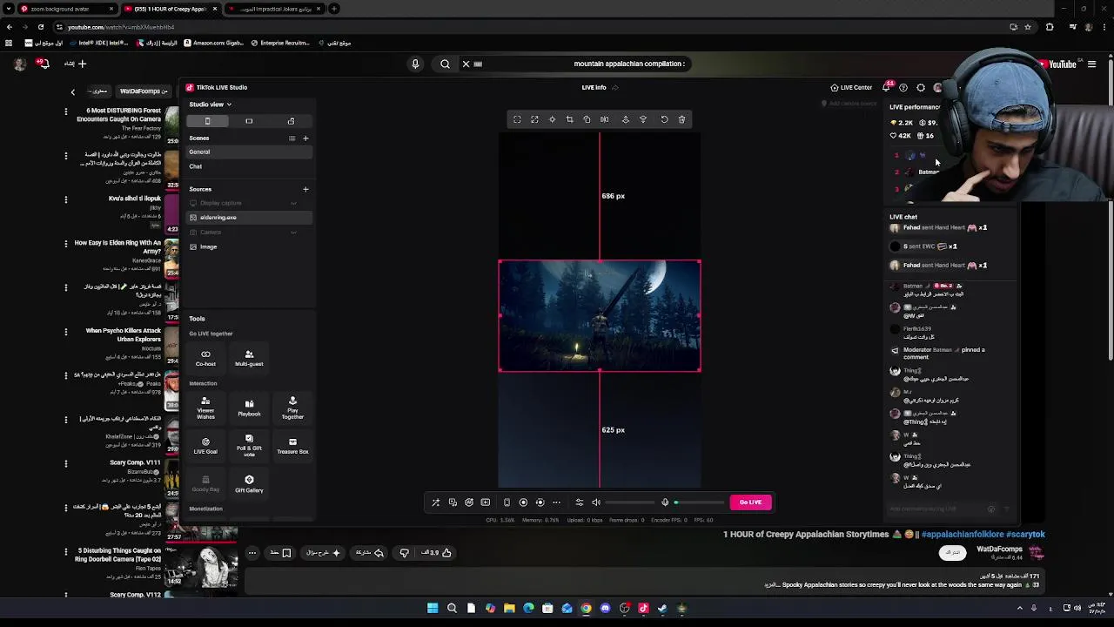Open the Play Together tool
The image size is (1114, 627).
pos(292,408)
